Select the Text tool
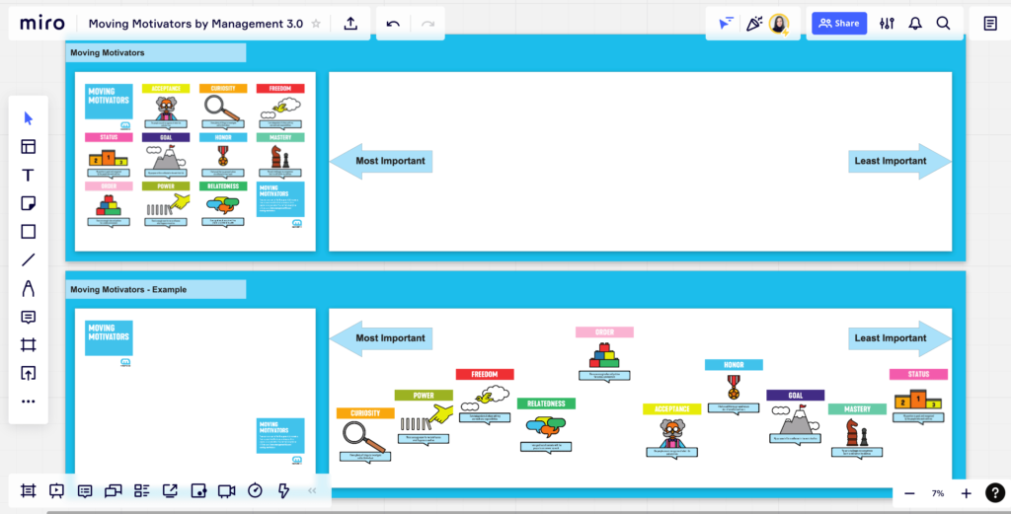 click(28, 176)
